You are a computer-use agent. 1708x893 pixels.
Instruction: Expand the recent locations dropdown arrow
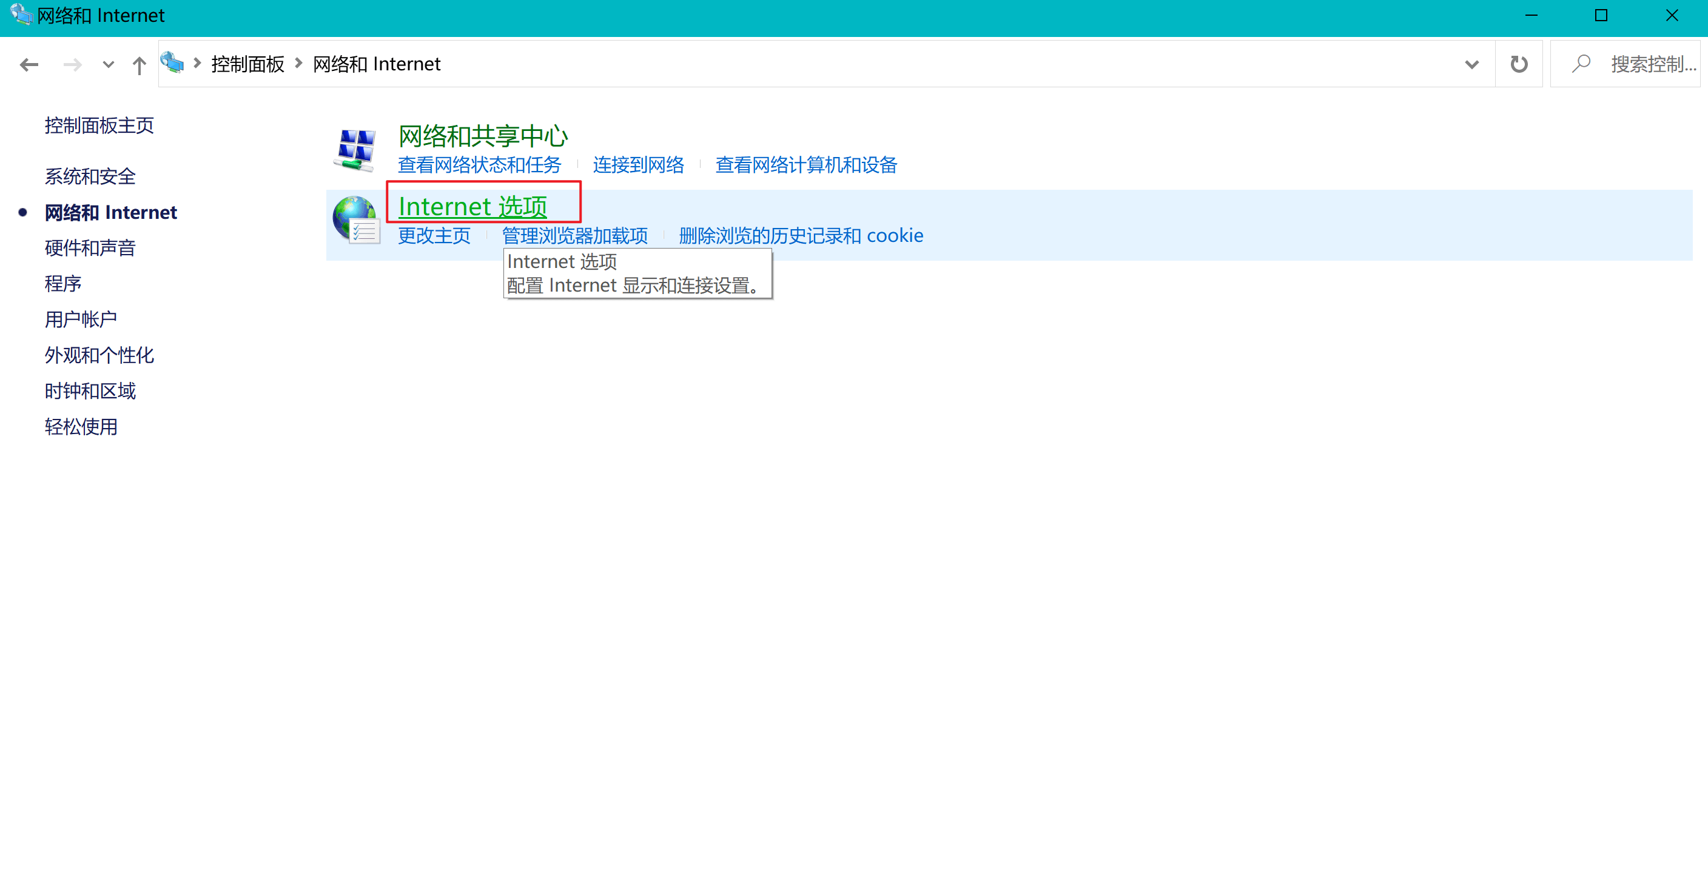(x=108, y=64)
